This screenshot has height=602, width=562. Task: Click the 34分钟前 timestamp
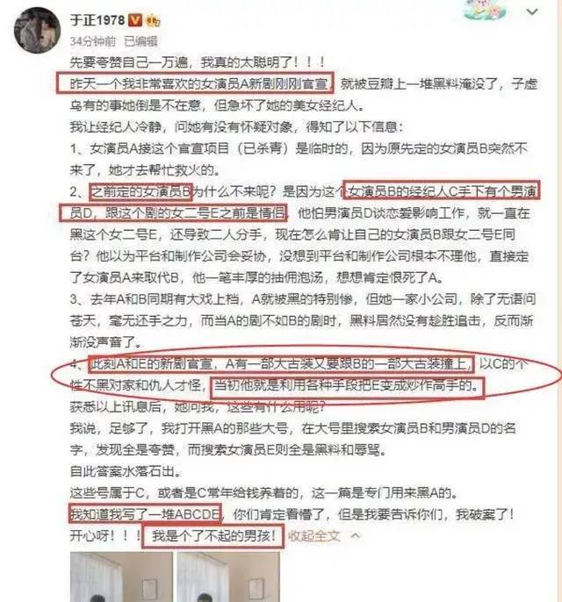point(92,41)
